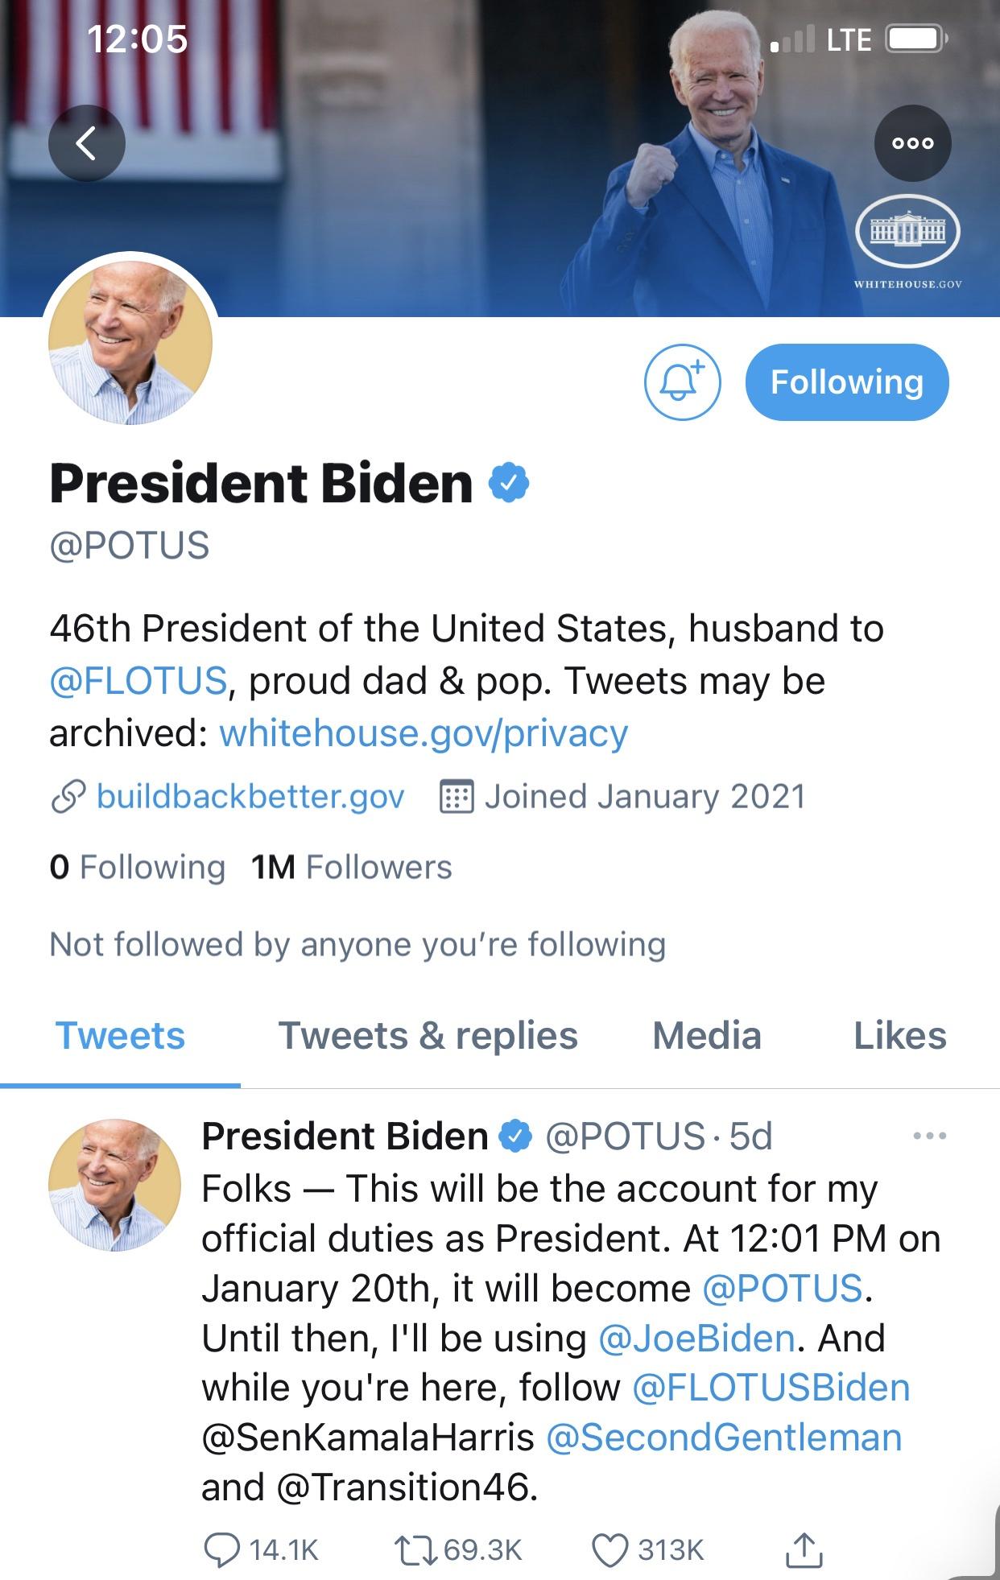Enable tweet notifications with bell icon
1000x1580 pixels.
[x=682, y=383]
